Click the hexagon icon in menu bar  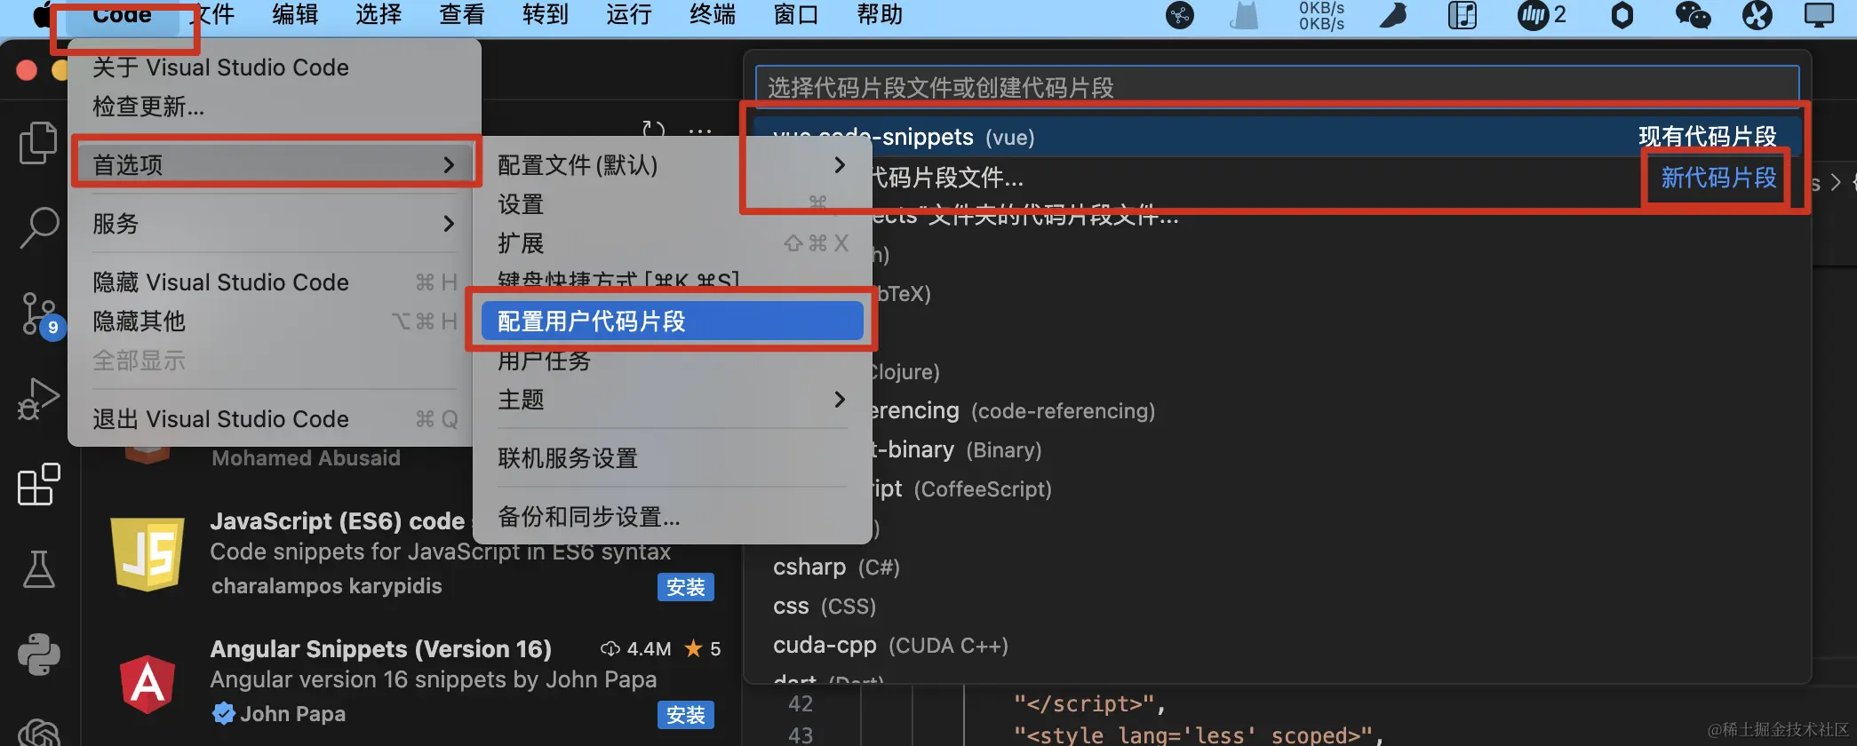[x=1622, y=15]
